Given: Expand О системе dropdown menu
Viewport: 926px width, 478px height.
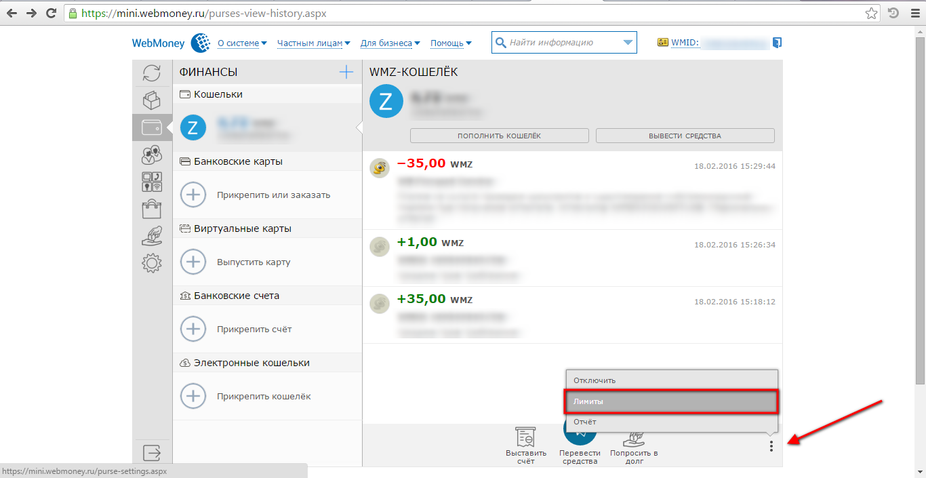Looking at the screenshot, I should [x=242, y=43].
